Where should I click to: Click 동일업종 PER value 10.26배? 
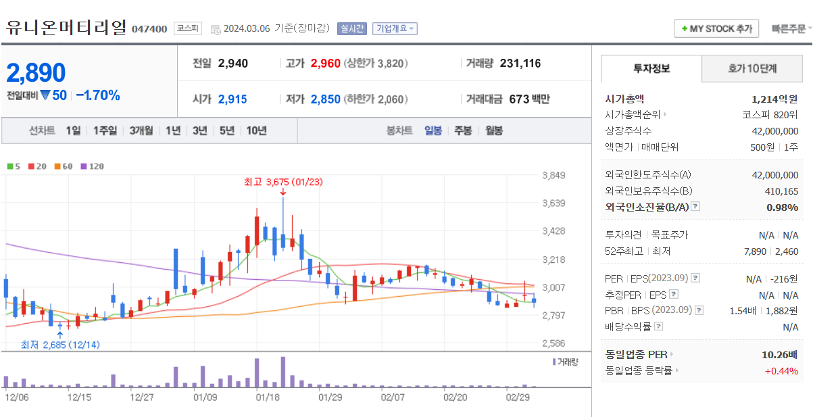(780, 354)
